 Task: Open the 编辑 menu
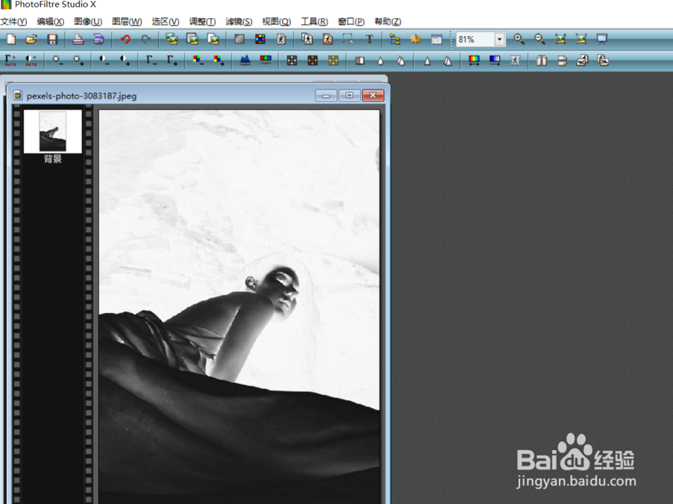coord(50,22)
